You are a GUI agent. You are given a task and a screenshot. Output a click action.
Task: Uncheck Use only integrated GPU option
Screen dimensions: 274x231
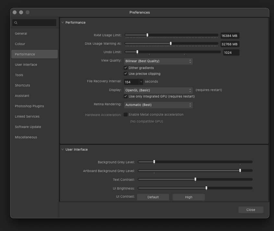pos(126,97)
